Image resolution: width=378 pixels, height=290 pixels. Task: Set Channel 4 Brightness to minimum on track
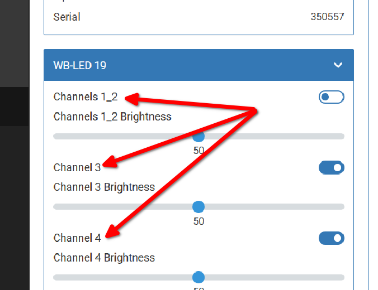pyautogui.click(x=55, y=278)
